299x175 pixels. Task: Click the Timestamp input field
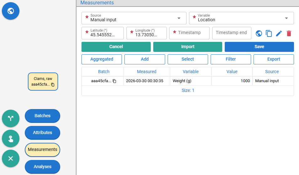[189, 33]
